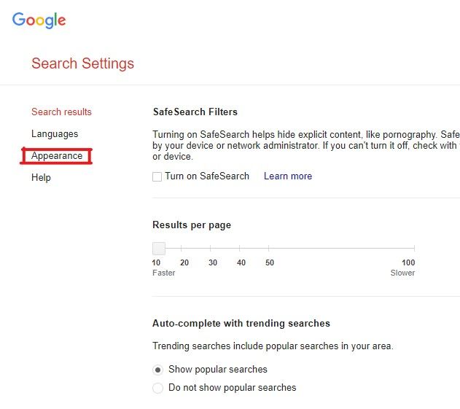Image resolution: width=460 pixels, height=409 pixels.
Task: Open the Help menu item
Action: click(41, 177)
